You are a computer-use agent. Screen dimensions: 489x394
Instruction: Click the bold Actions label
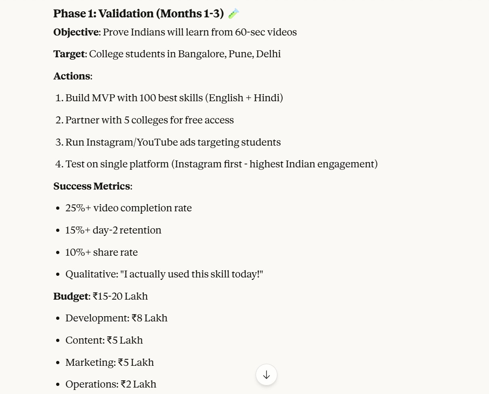point(72,76)
